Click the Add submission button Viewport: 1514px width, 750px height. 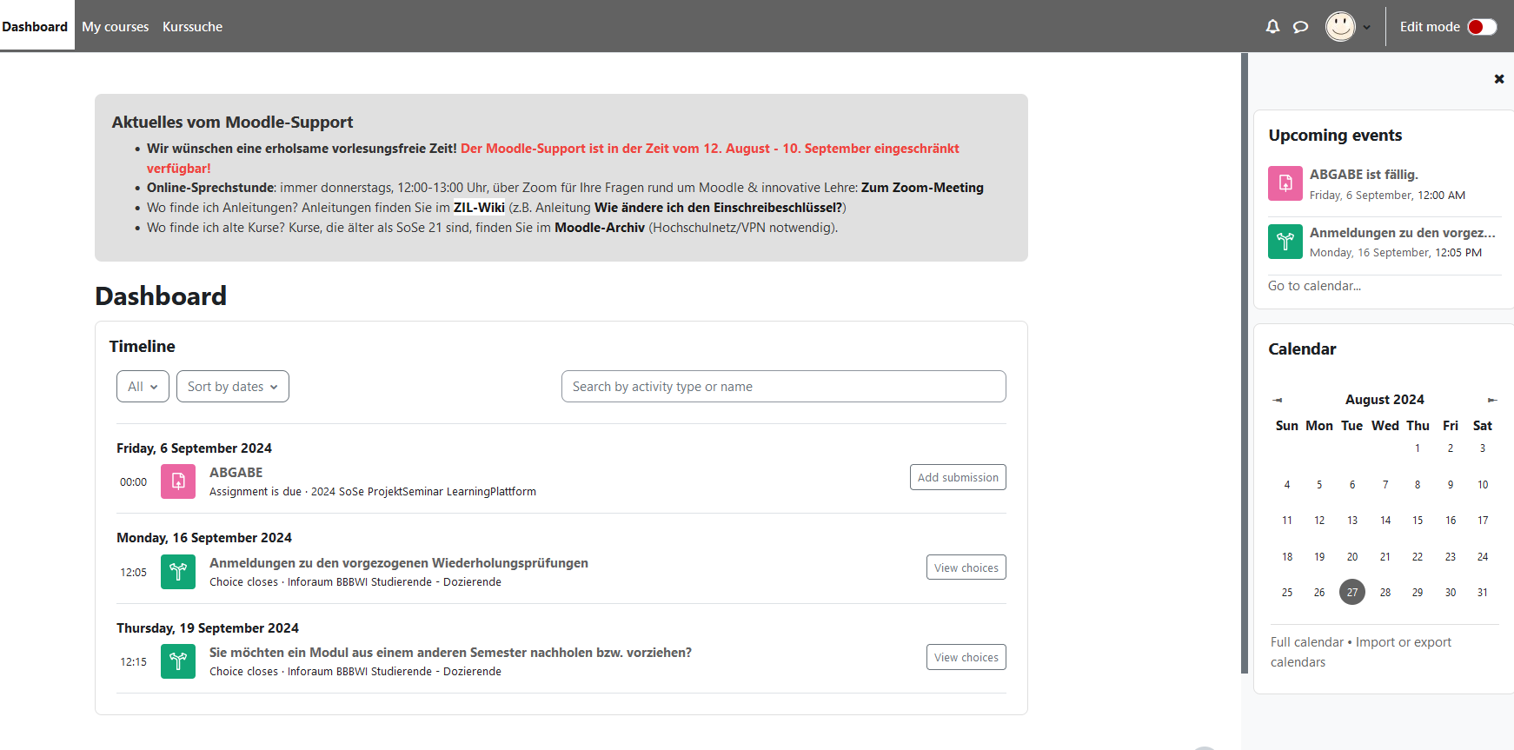point(957,477)
